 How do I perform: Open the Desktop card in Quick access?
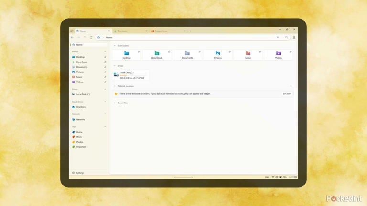click(127, 55)
